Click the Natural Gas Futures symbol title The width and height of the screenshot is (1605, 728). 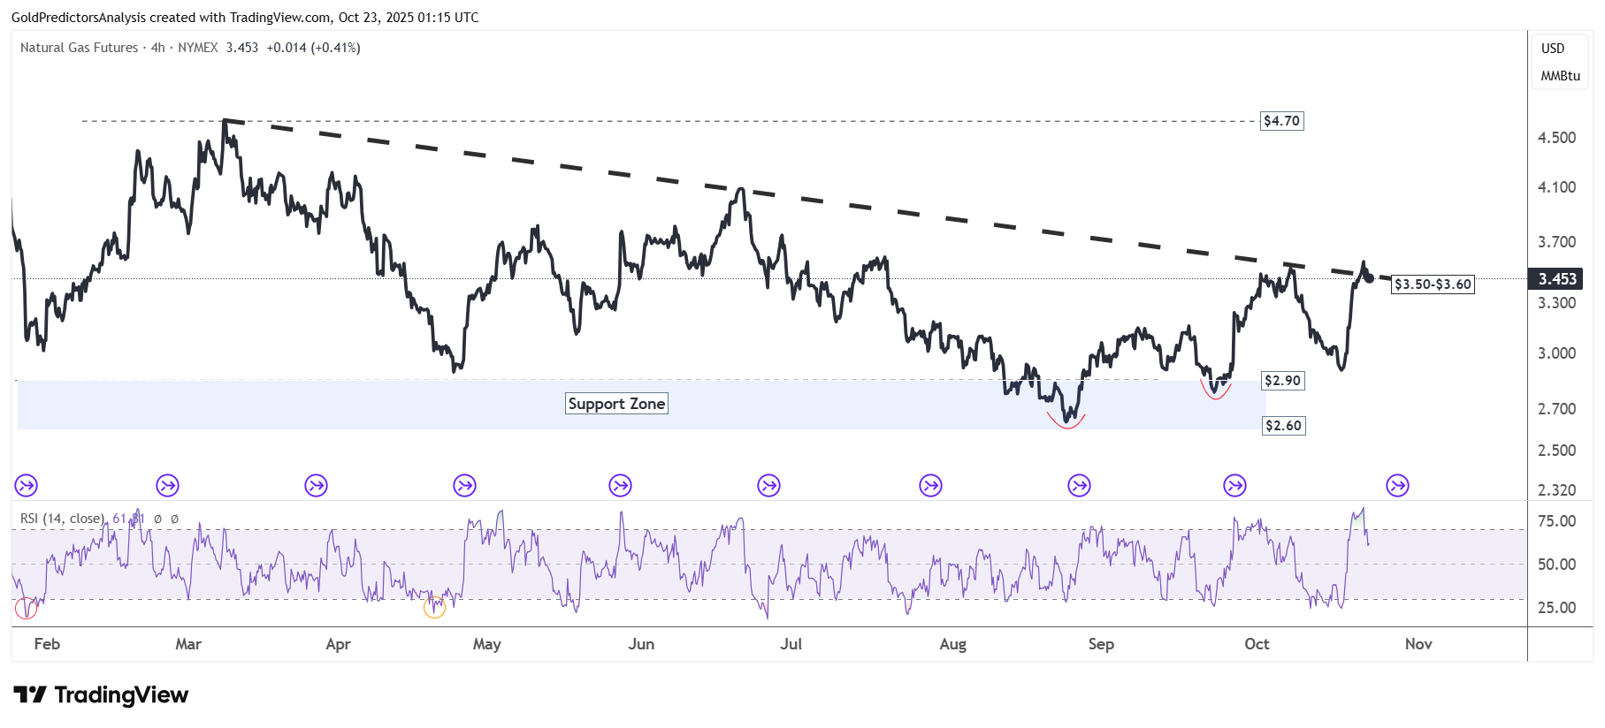tap(80, 48)
